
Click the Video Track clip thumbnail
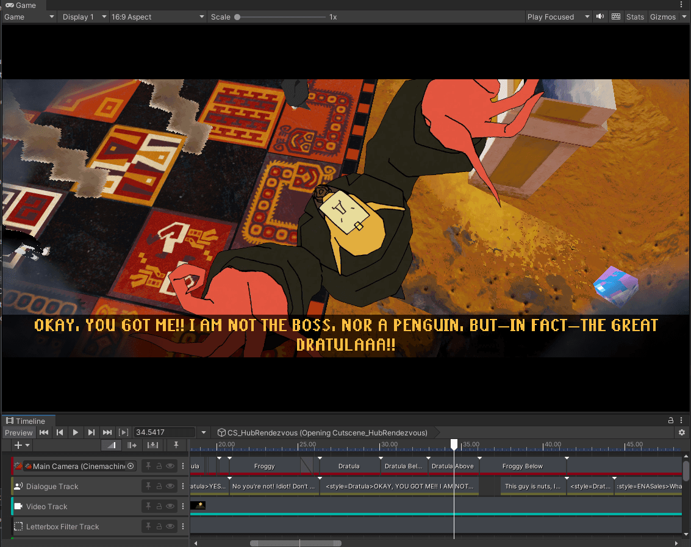pos(198,505)
